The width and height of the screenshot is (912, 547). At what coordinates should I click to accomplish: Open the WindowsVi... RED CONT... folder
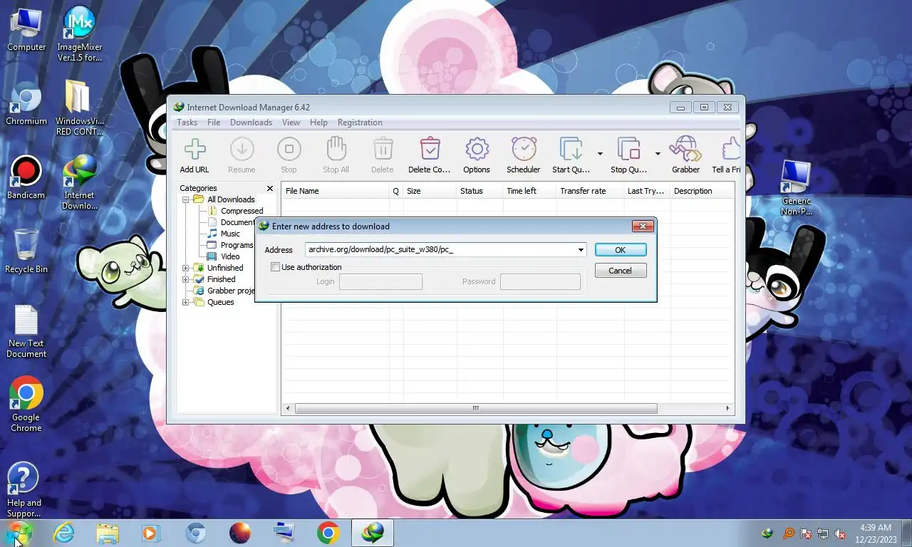pyautogui.click(x=80, y=108)
